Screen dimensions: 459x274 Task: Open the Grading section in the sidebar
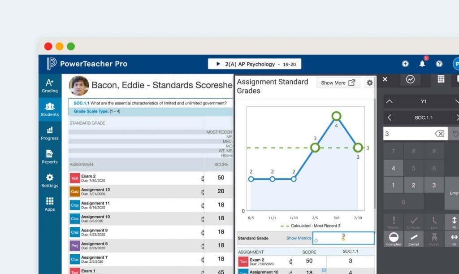[50, 86]
